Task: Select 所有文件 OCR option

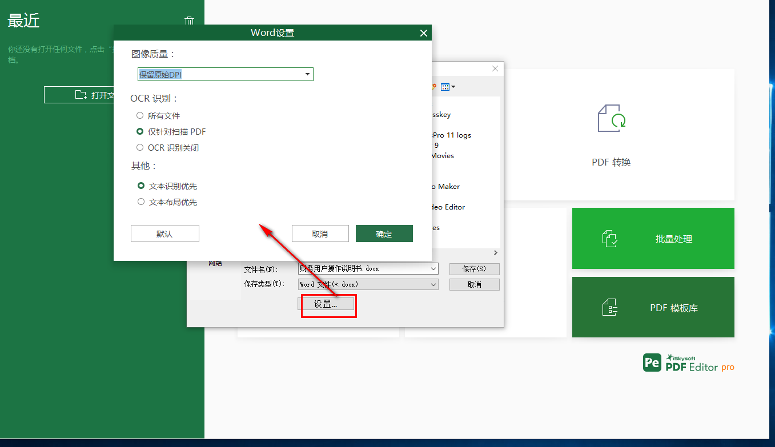Action: pyautogui.click(x=140, y=115)
